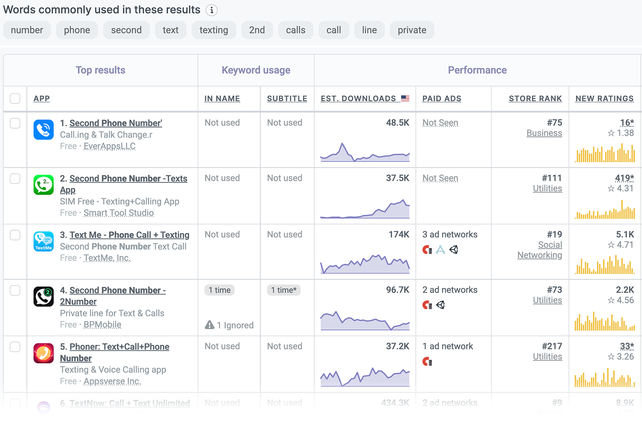
Task: Click 'Not Seen' paid ads for Second Phone Number'
Action: click(x=440, y=123)
